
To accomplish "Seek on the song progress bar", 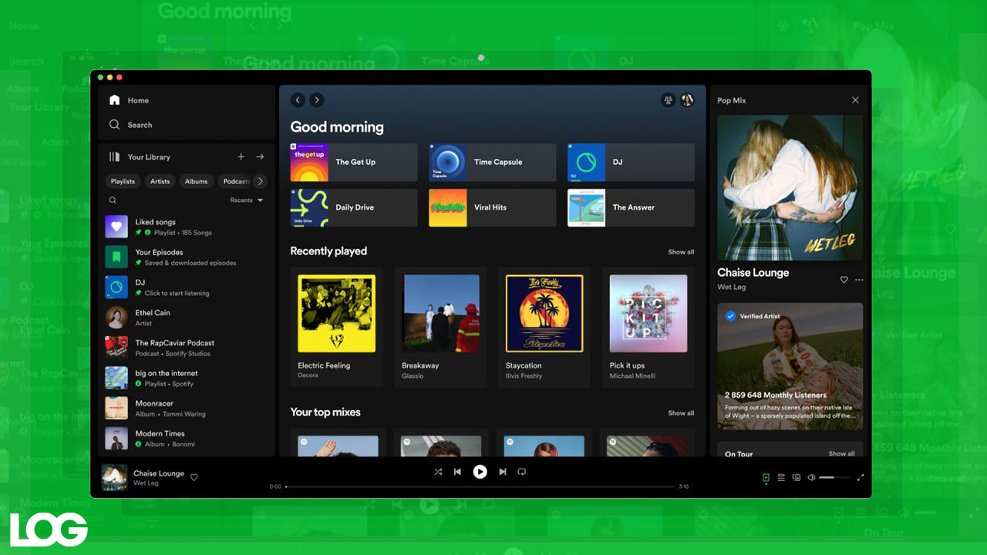I will 480,486.
